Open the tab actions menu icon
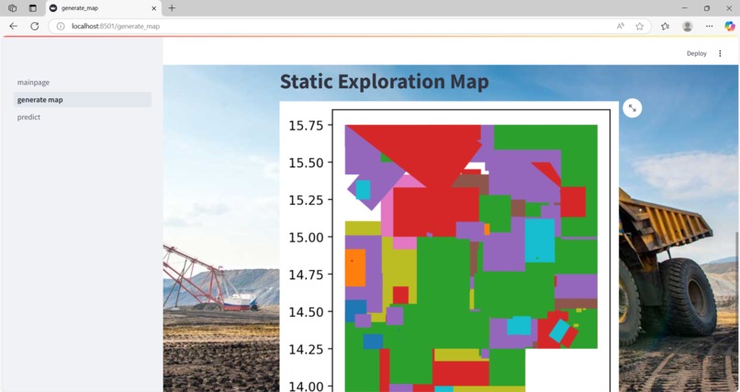This screenshot has width=740, height=392. 32,8
